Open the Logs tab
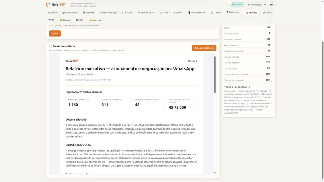This screenshot has height=182, width=324. (x=80, y=20)
